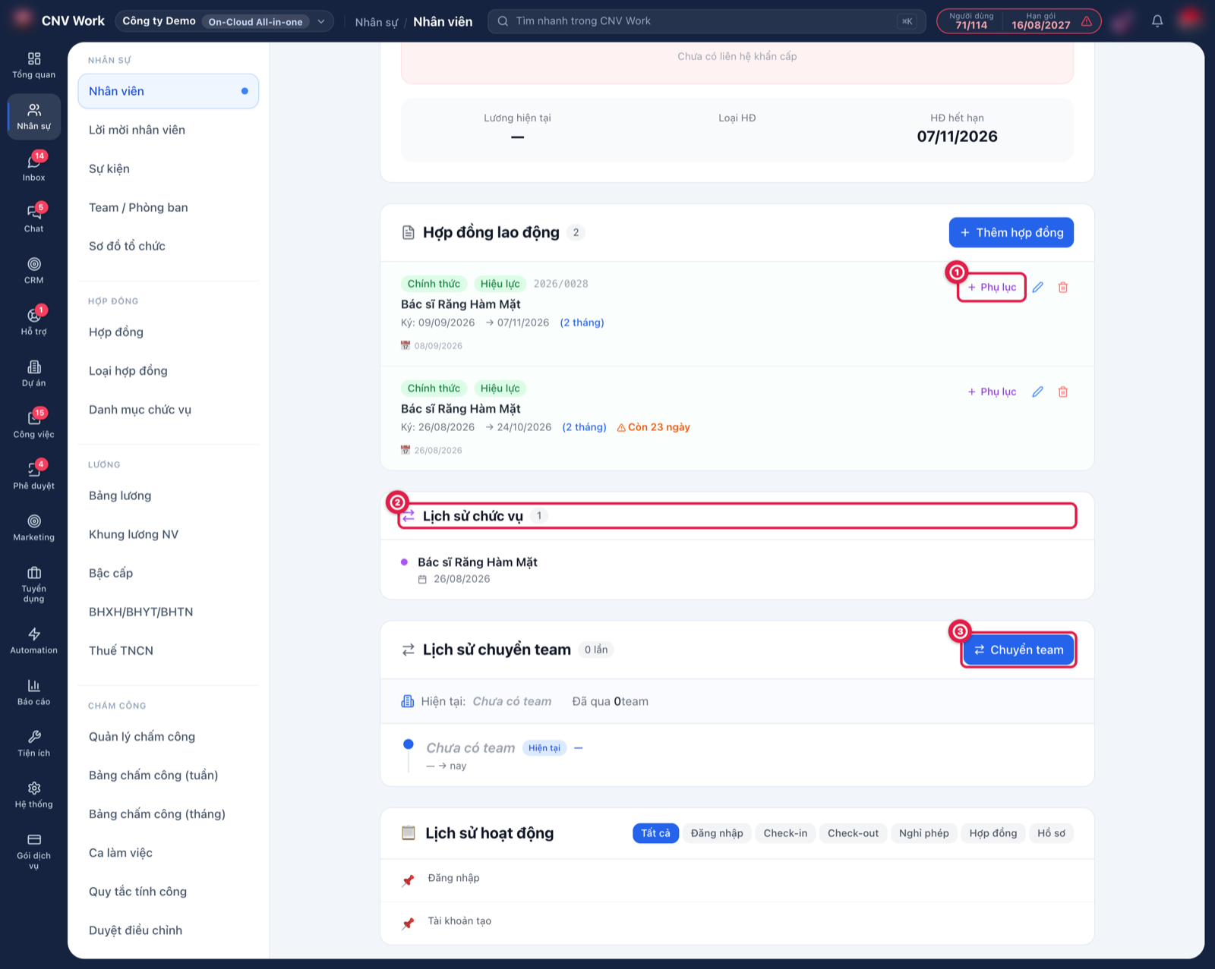Expand the Công ty Demo company dropdown
Screen dimensions: 1215x969
(225, 21)
